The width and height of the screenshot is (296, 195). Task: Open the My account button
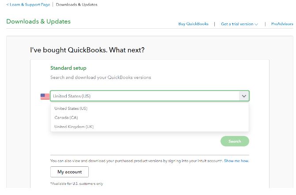69,172
